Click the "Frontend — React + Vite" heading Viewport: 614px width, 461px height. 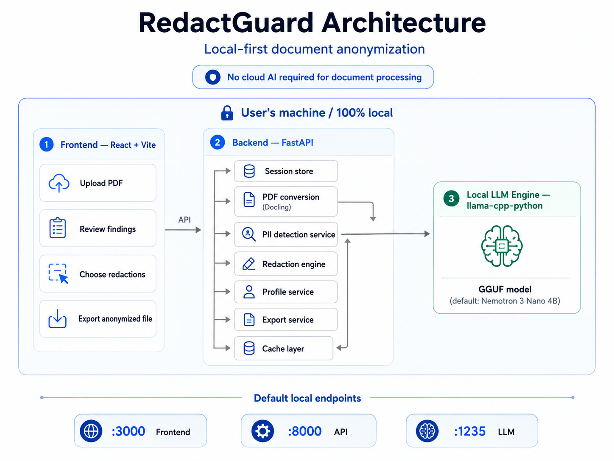coord(108,145)
